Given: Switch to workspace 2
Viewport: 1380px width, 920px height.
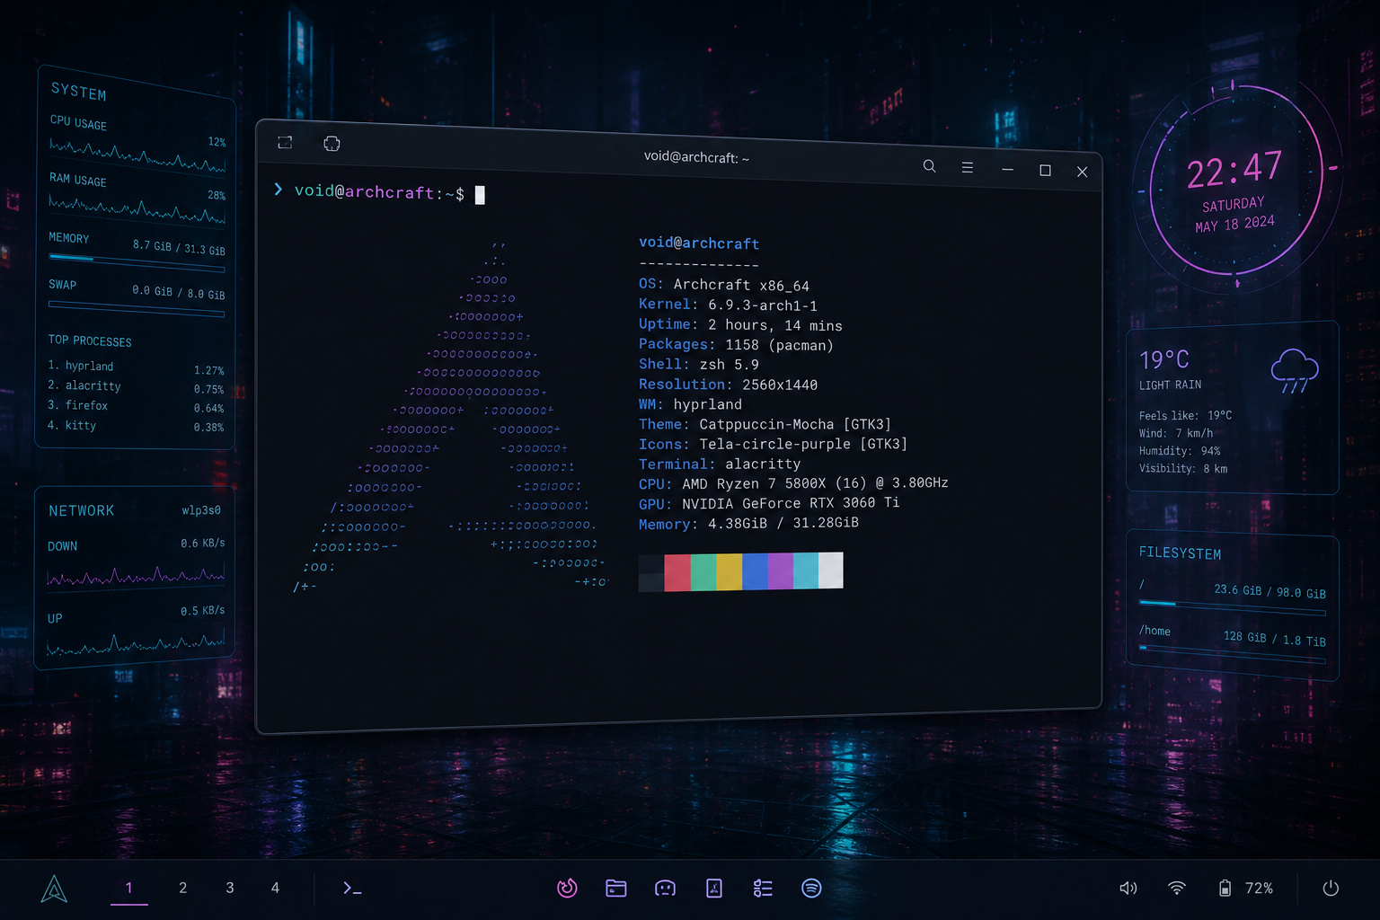Looking at the screenshot, I should coord(183,888).
